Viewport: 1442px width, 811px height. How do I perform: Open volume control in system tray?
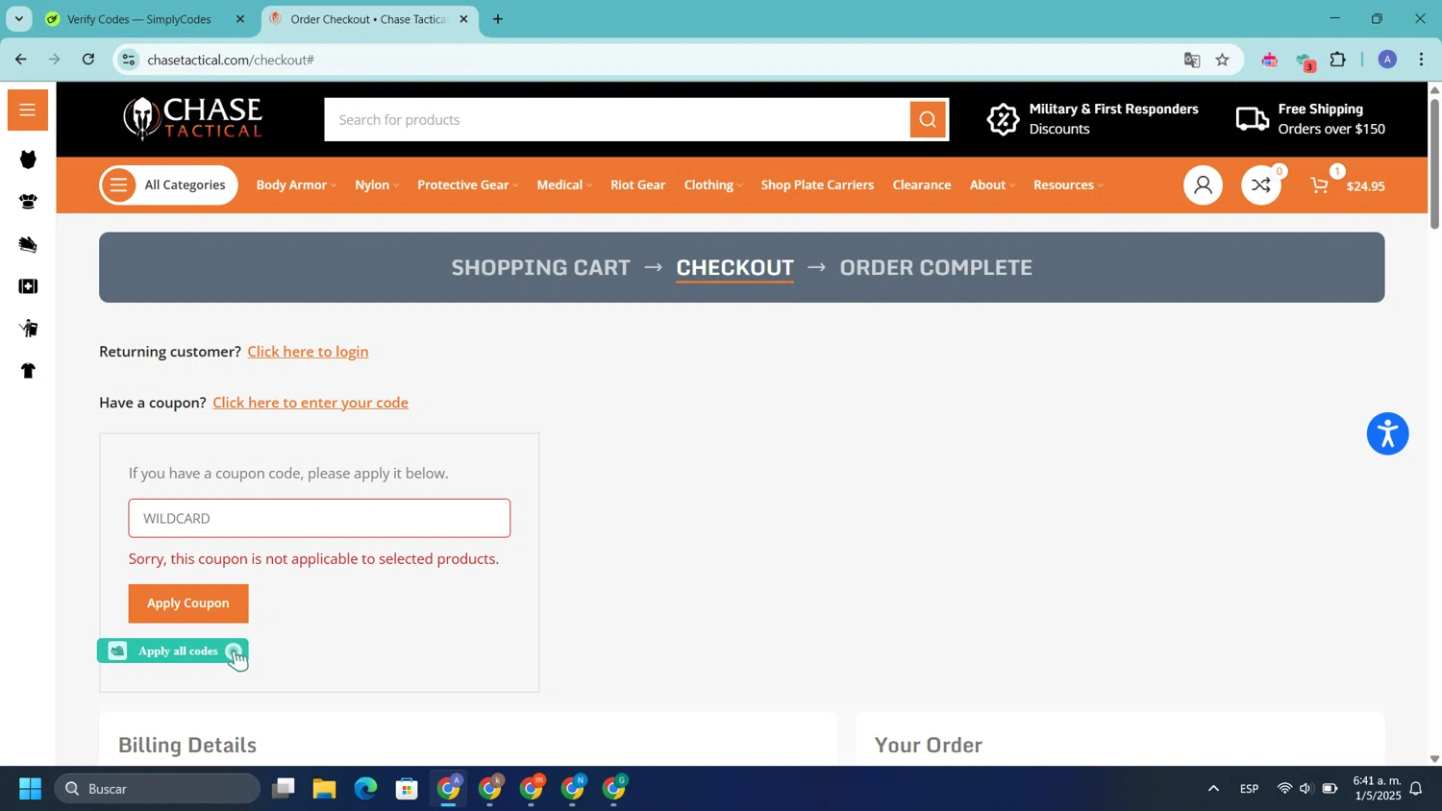coord(1305,790)
